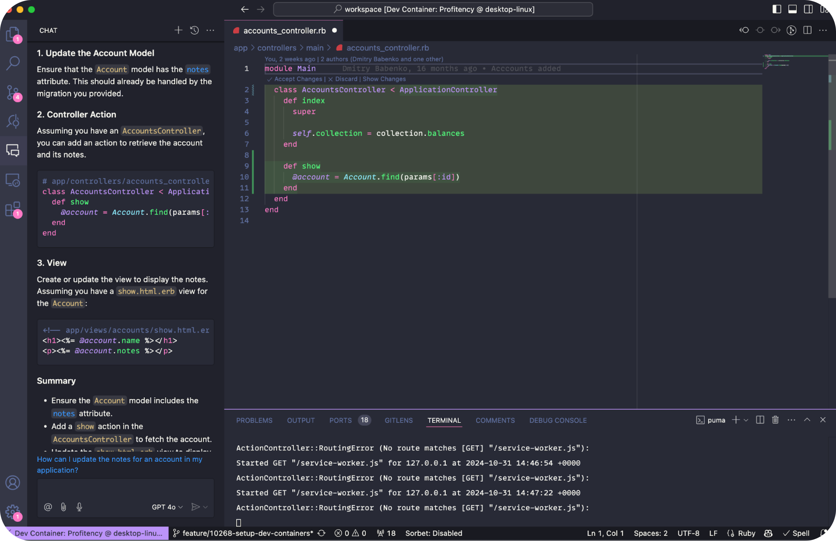Toggle the bottom panel layout button

tap(792, 9)
